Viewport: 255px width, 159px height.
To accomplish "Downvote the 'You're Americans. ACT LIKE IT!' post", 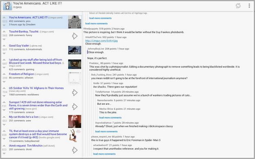I will point(4,25).
